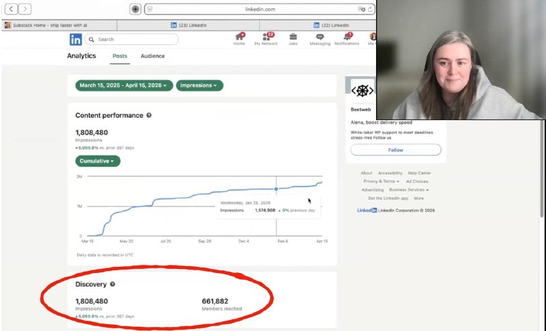Click the Analytics page heading
546x331 pixels.
[81, 56]
